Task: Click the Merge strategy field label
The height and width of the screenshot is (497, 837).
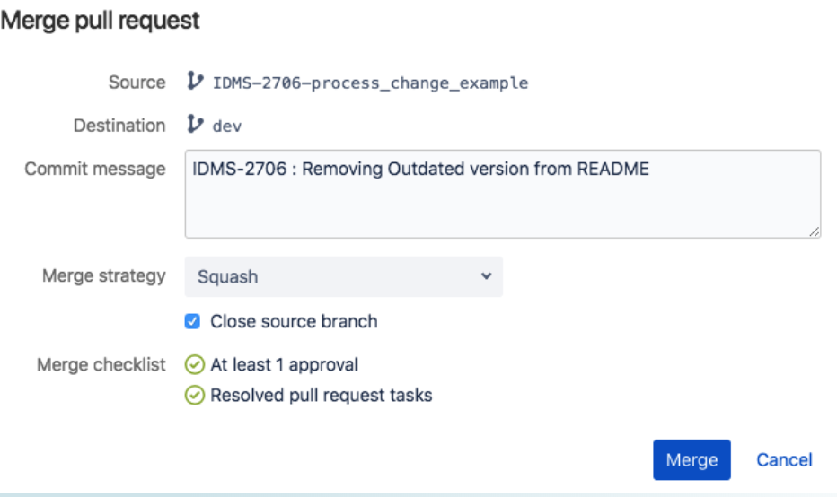Action: point(103,275)
